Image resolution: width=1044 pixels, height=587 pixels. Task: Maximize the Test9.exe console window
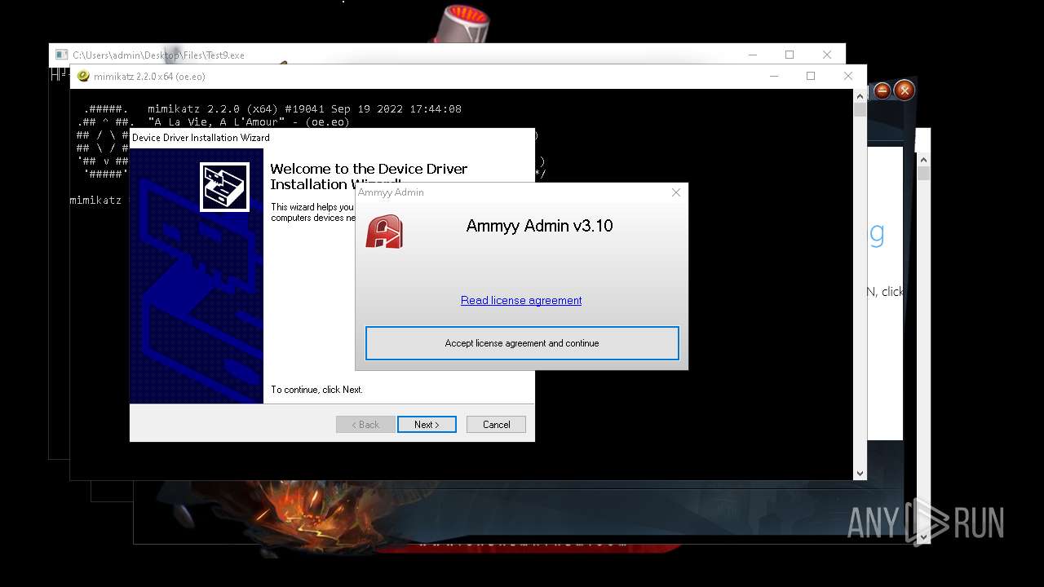click(790, 55)
